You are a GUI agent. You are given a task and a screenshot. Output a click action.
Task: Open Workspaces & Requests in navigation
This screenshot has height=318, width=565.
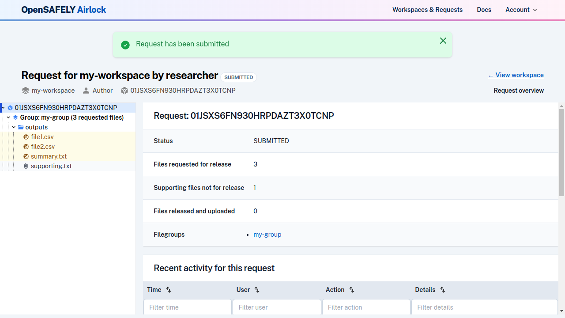[x=427, y=10]
